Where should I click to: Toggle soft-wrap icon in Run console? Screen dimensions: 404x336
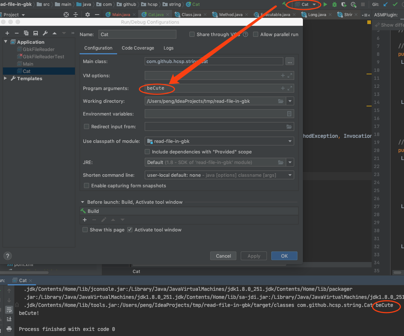click(x=9, y=310)
